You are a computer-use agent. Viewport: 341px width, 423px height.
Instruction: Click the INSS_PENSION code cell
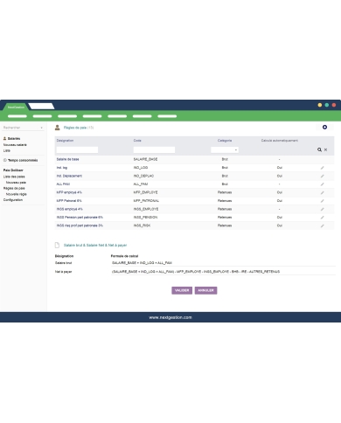click(145, 218)
